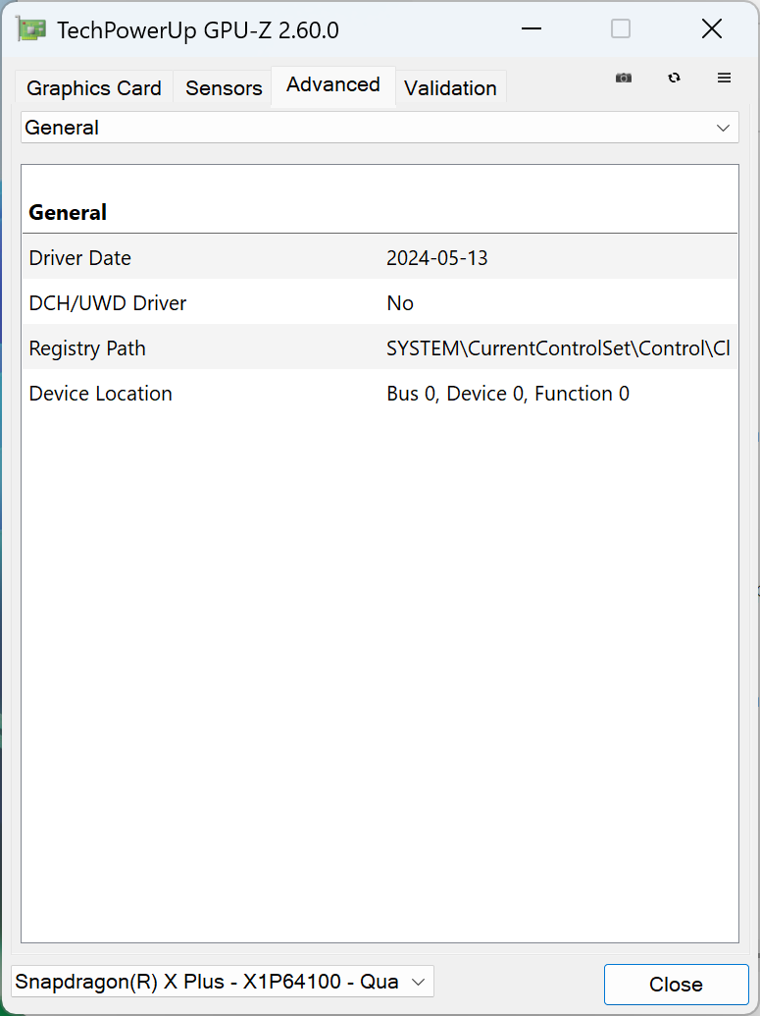The height and width of the screenshot is (1016, 760).
Task: Minimize the GPU-Z window
Action: tap(532, 29)
